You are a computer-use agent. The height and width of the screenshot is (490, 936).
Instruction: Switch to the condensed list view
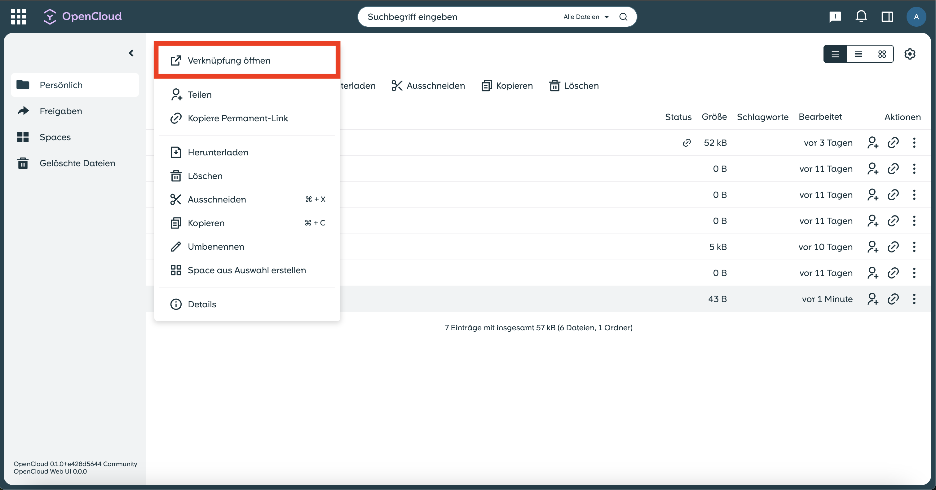tap(858, 54)
